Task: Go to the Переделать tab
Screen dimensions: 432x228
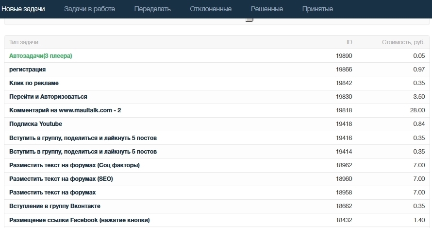Action: coord(152,9)
